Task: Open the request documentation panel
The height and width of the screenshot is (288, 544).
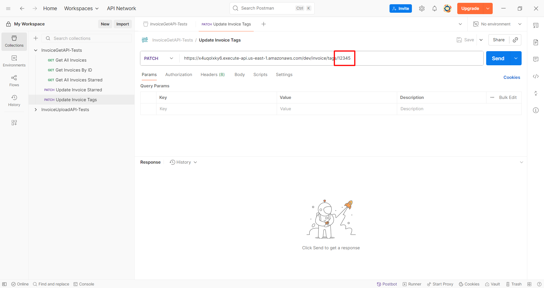Action: (536, 42)
